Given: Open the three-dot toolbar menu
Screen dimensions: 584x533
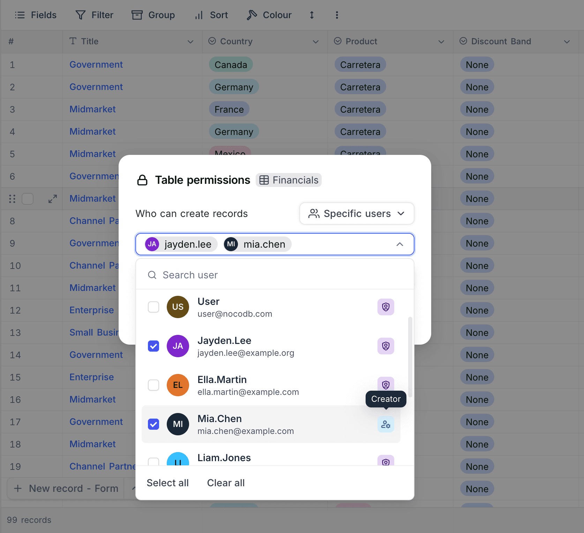Looking at the screenshot, I should coord(337,15).
